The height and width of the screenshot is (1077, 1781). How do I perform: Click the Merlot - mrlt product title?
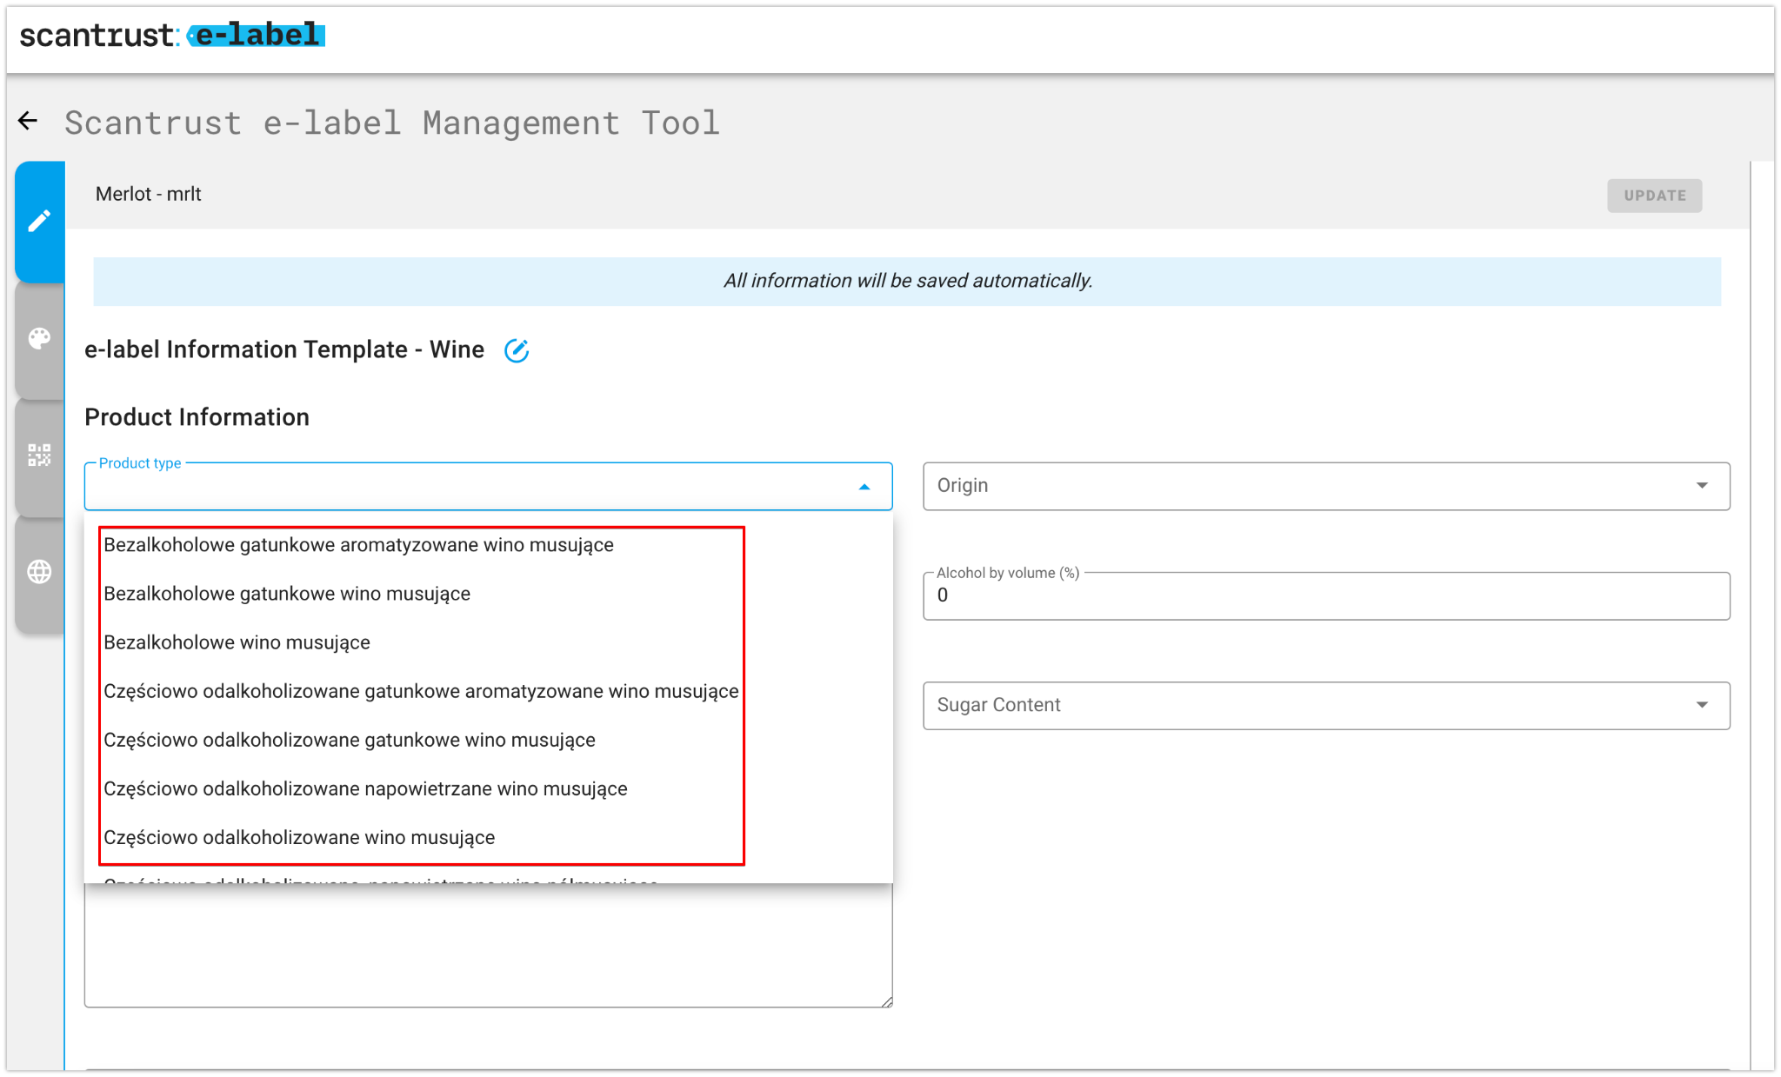click(149, 195)
